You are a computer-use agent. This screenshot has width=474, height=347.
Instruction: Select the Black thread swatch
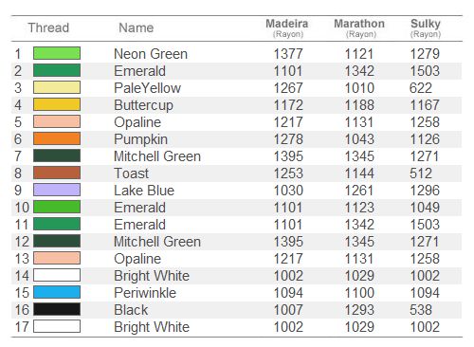57,309
